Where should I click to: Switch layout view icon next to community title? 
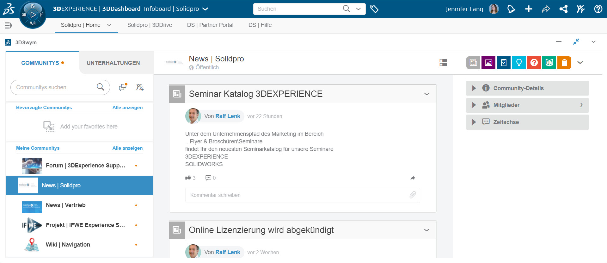click(443, 63)
